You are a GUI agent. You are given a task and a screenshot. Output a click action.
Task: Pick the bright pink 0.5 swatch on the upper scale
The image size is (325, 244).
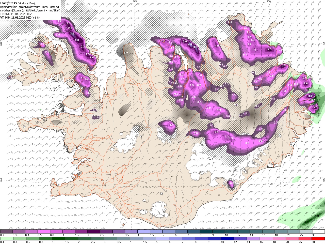click(x=44, y=232)
